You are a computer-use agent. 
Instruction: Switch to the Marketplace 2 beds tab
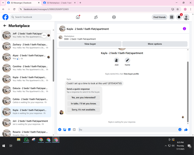(59, 3)
